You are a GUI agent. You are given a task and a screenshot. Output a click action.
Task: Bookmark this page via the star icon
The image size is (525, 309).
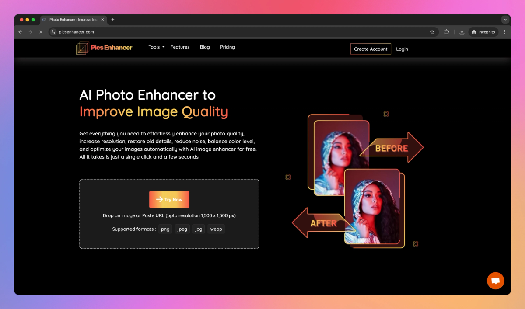(x=432, y=32)
